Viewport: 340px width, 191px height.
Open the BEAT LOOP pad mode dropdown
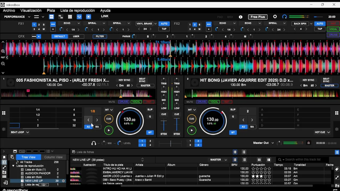(20, 132)
